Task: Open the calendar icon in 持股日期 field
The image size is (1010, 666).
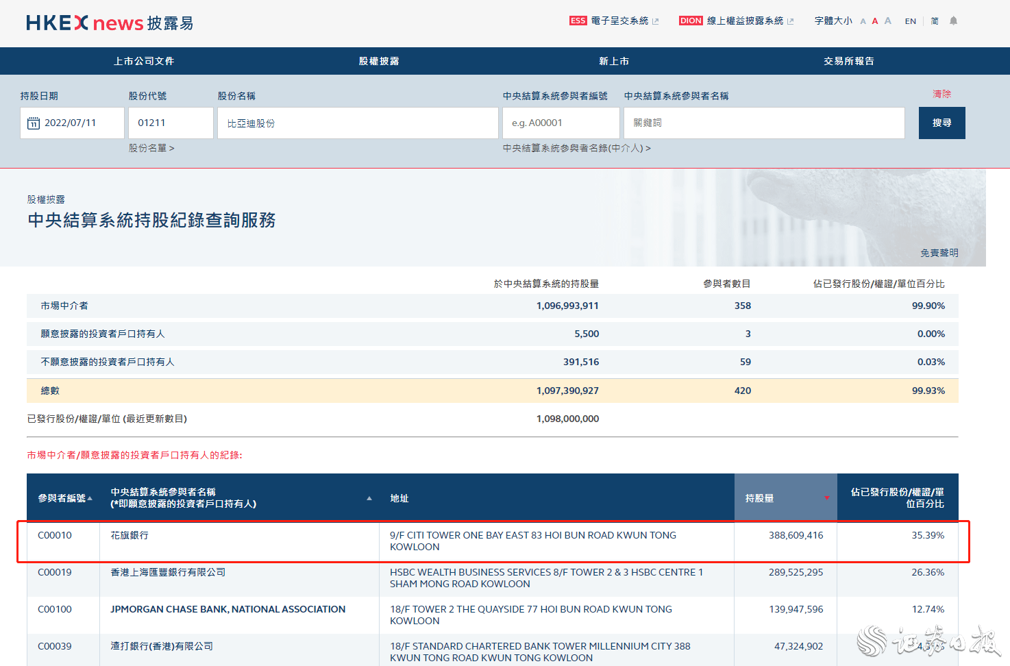Action: tap(34, 123)
